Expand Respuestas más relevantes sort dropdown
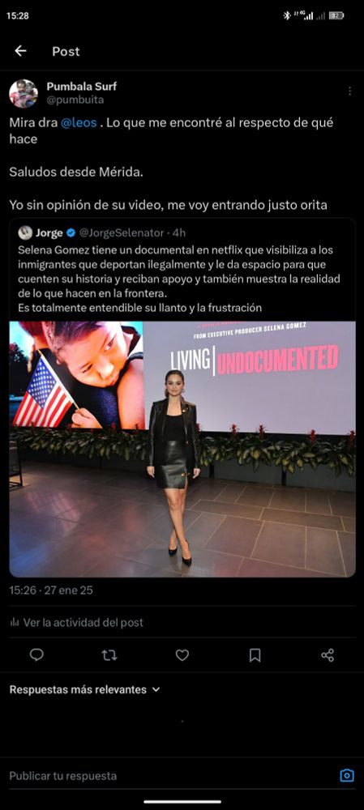 pyautogui.click(x=85, y=689)
